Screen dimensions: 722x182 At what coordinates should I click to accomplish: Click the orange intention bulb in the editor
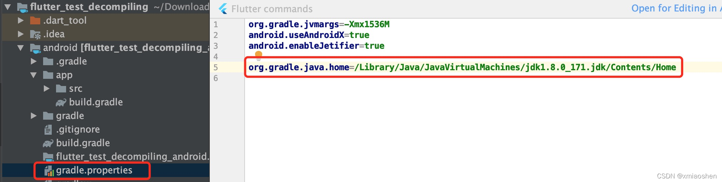point(259,54)
